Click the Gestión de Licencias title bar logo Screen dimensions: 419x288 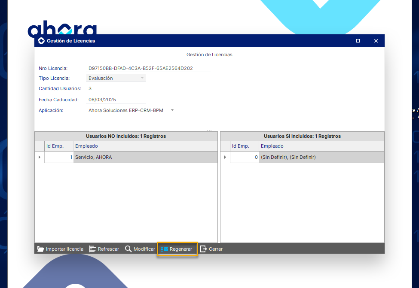click(41, 41)
